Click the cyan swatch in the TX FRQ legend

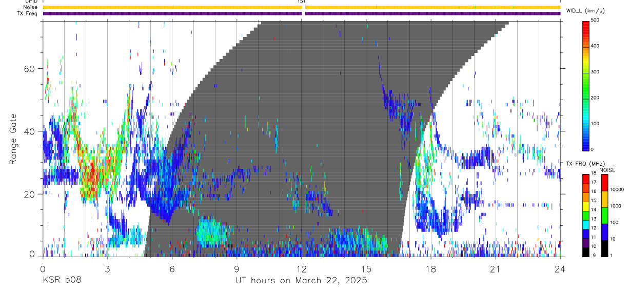[586, 224]
